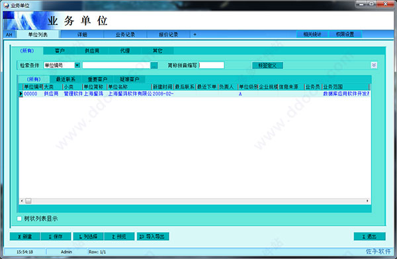Click the ellipsis lookup button beside search field
Image resolution: width=397 pixels, height=259 pixels.
(154, 66)
